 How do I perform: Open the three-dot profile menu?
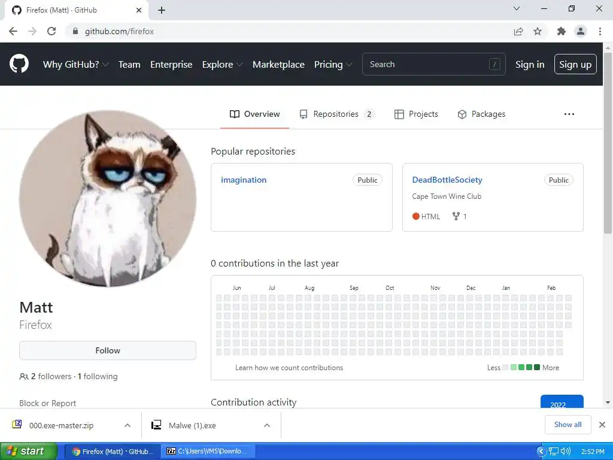569,114
